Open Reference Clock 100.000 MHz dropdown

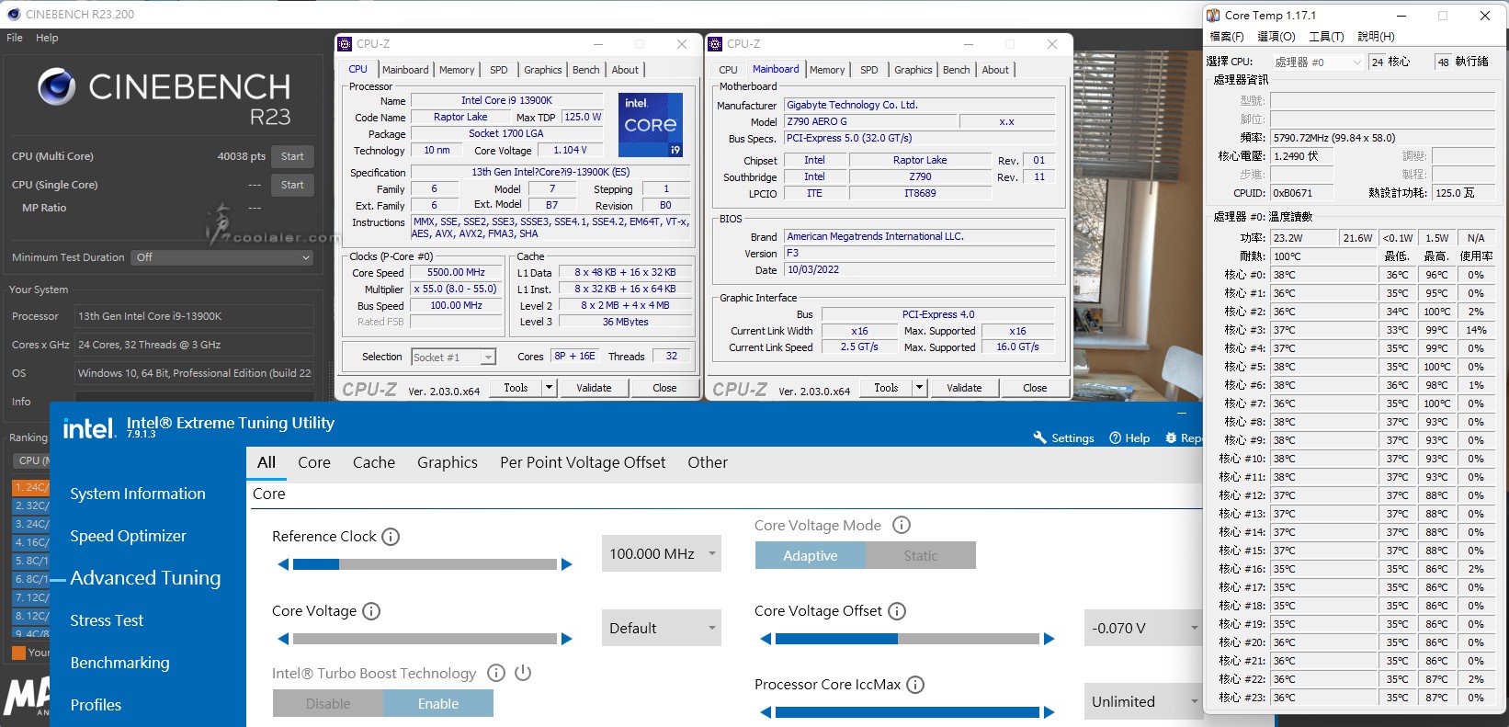pyautogui.click(x=662, y=554)
